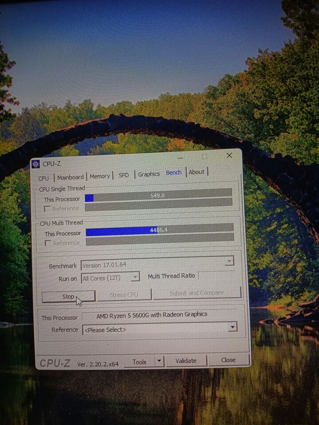This screenshot has height=425, width=319.
Task: Go to the Graphics tab
Action: (149, 174)
